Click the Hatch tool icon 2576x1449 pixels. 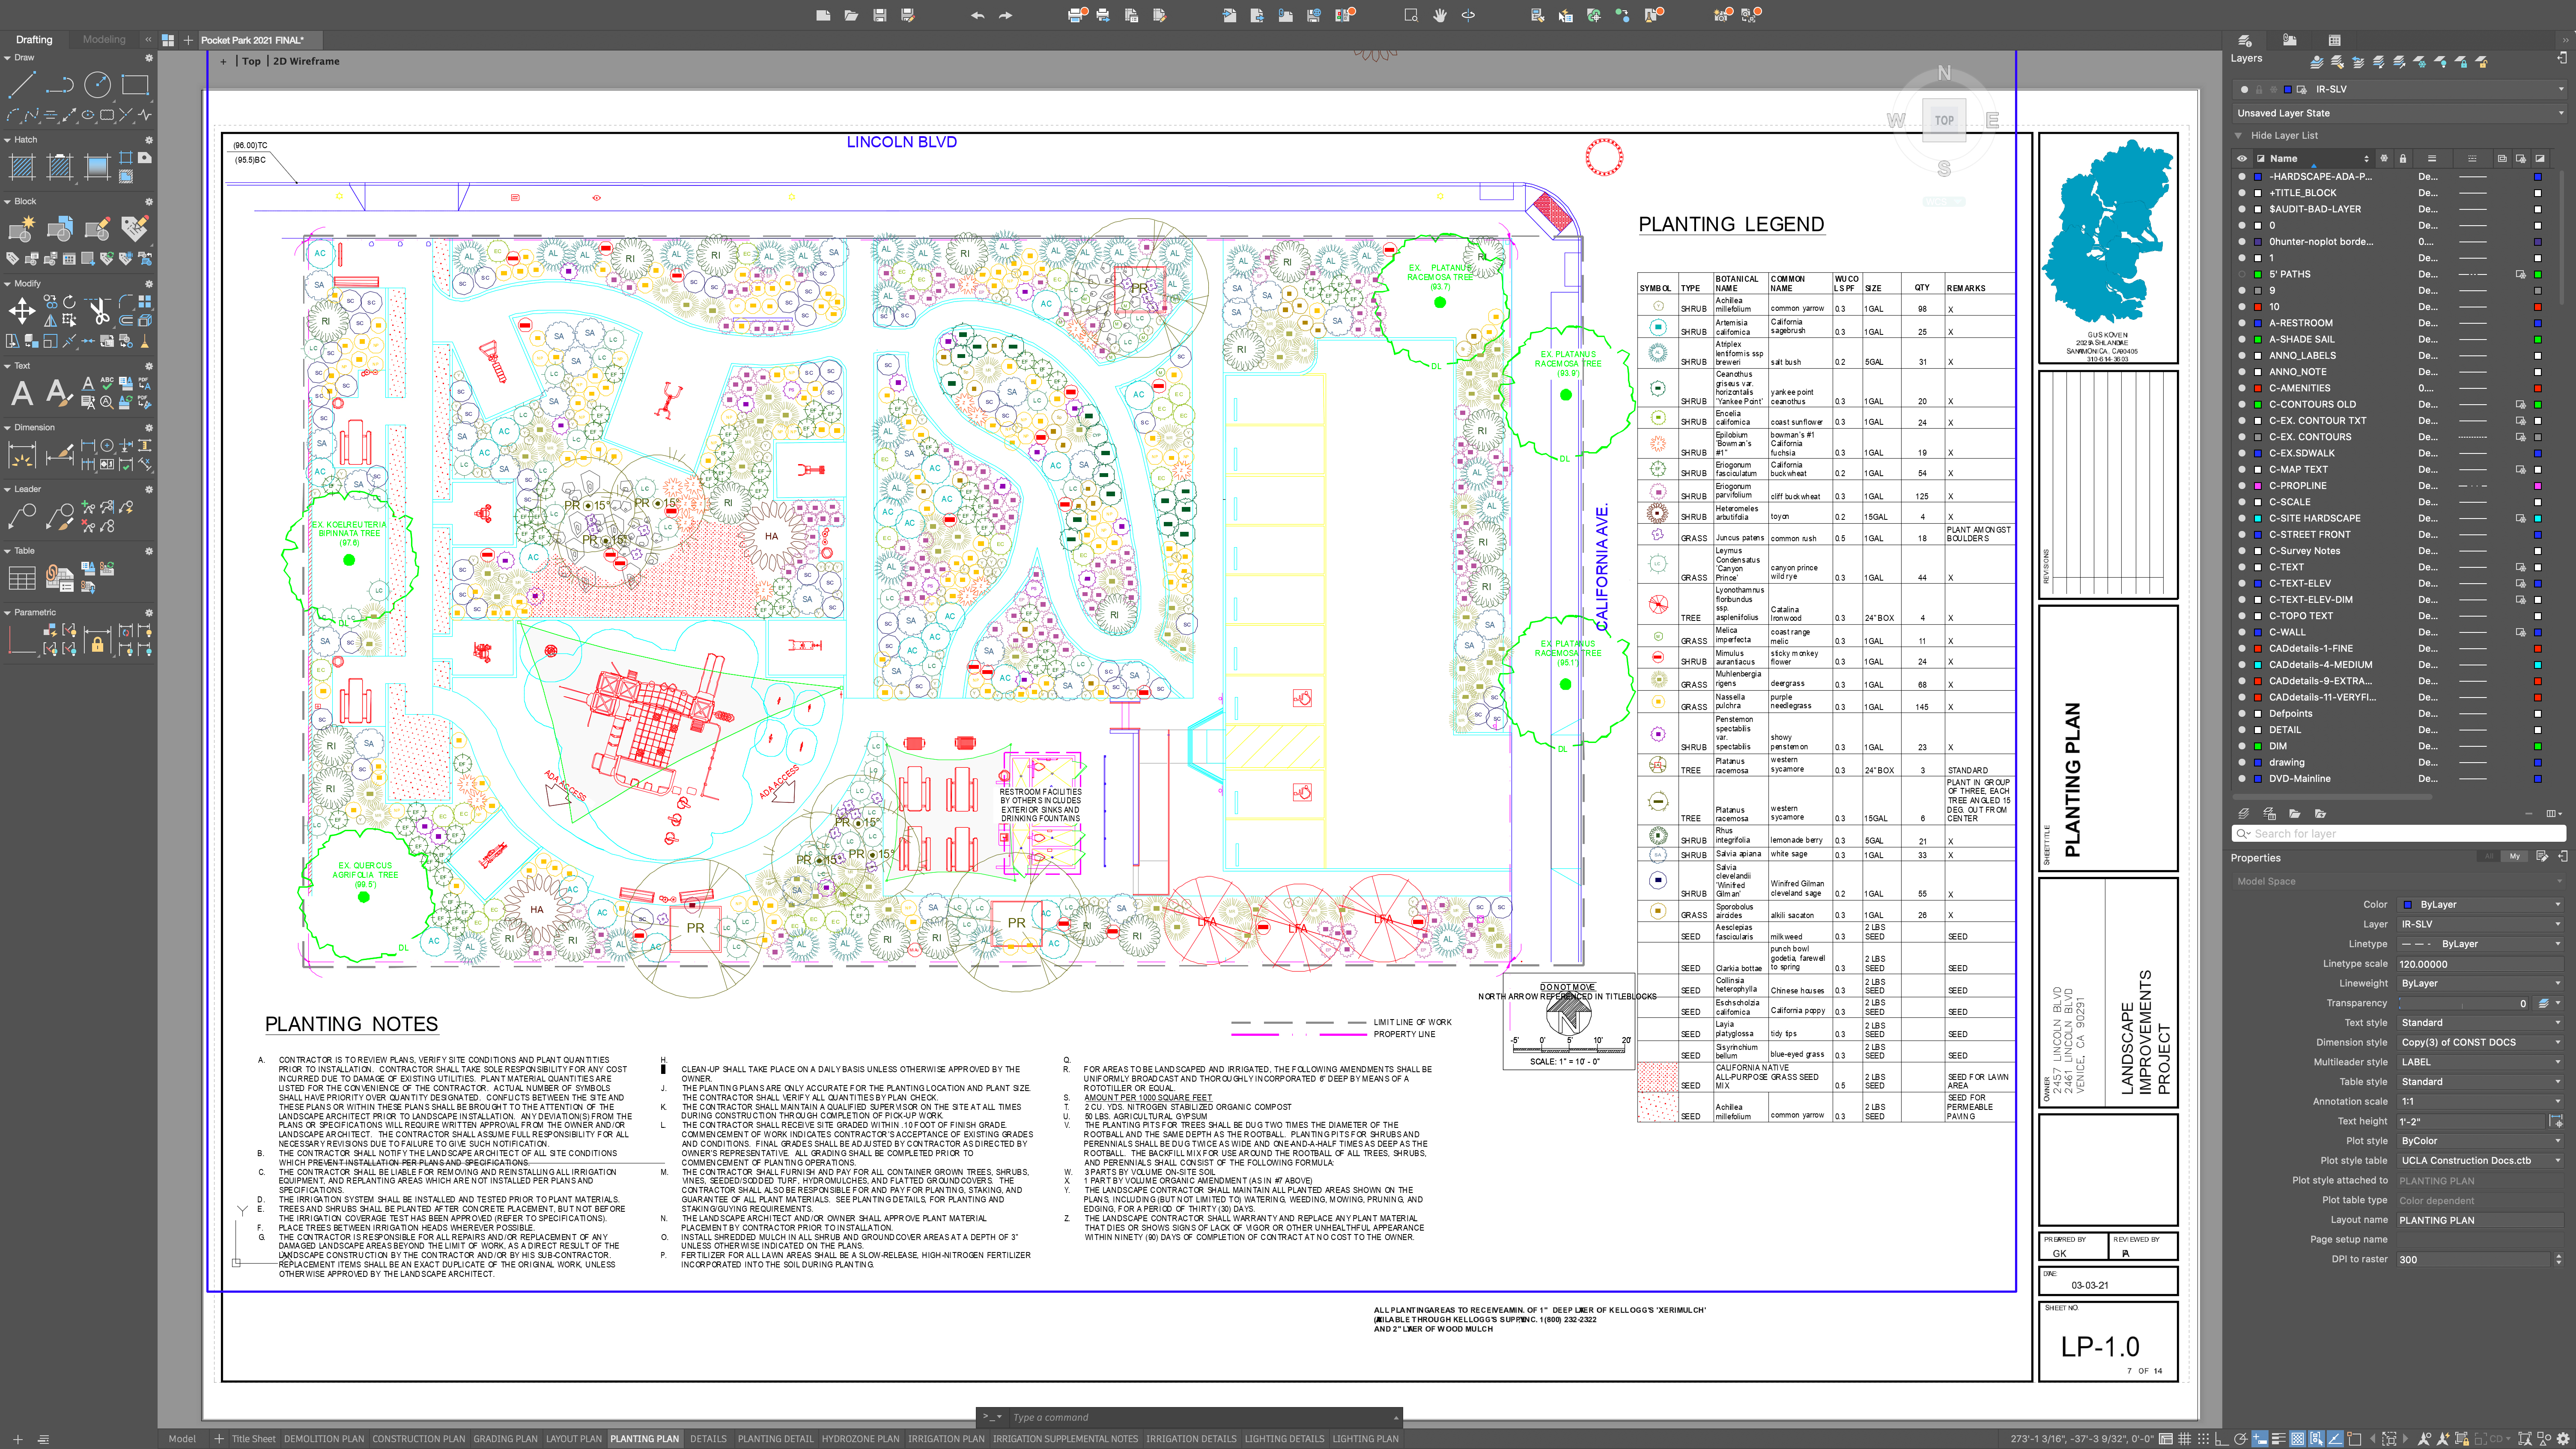click(22, 167)
